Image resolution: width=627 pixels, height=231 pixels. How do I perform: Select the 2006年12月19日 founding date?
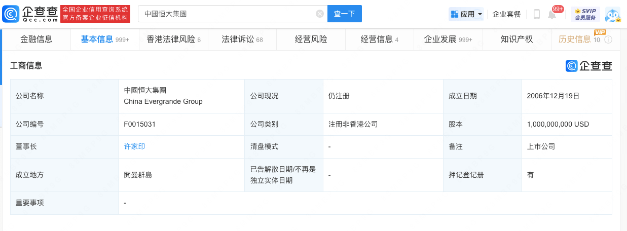coord(553,95)
